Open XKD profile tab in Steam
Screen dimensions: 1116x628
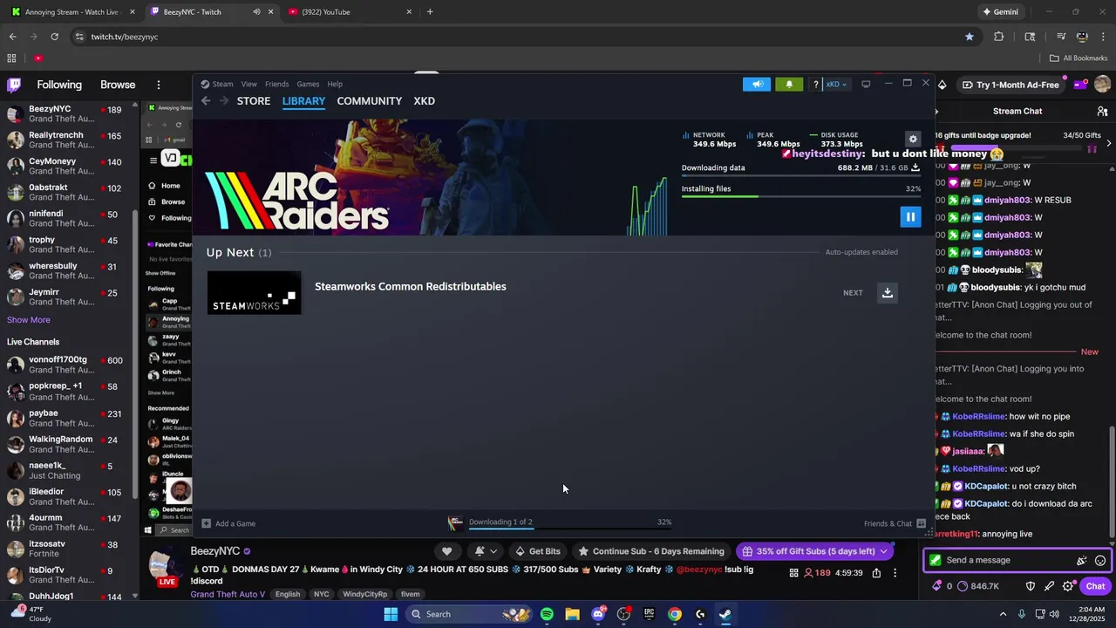click(425, 101)
